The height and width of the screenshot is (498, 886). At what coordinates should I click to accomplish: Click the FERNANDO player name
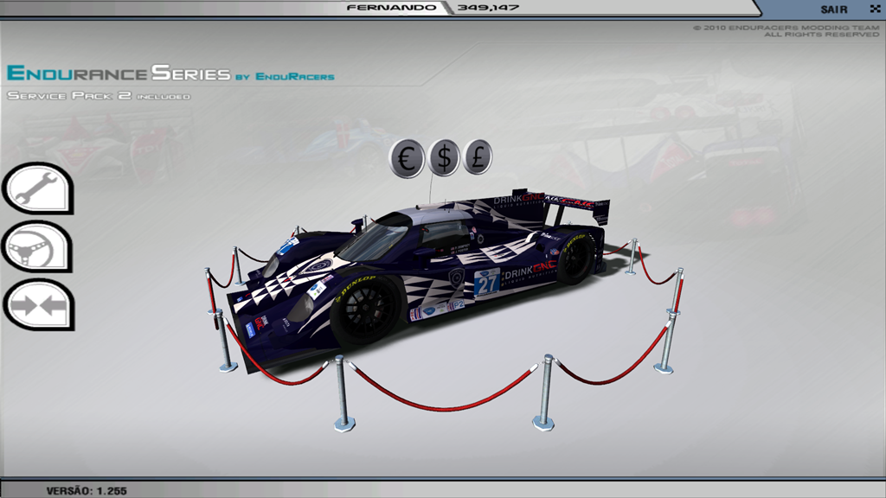pyautogui.click(x=391, y=7)
